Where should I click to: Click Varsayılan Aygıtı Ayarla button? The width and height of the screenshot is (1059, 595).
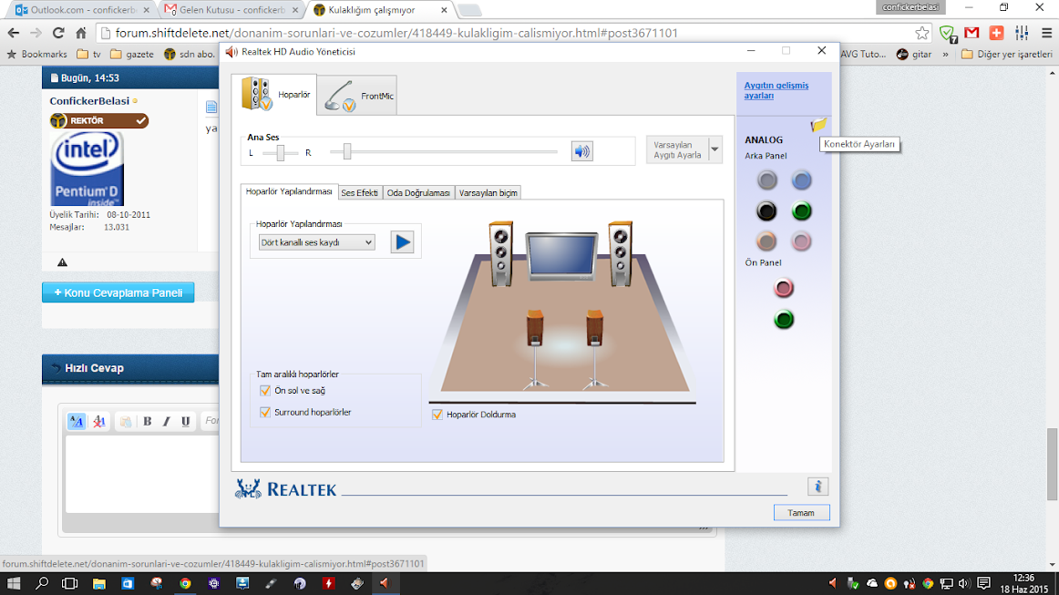point(677,149)
